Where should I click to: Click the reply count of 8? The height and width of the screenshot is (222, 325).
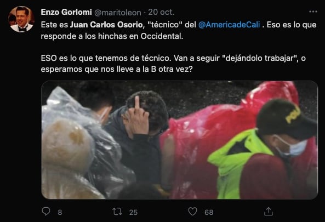pyautogui.click(x=60, y=212)
